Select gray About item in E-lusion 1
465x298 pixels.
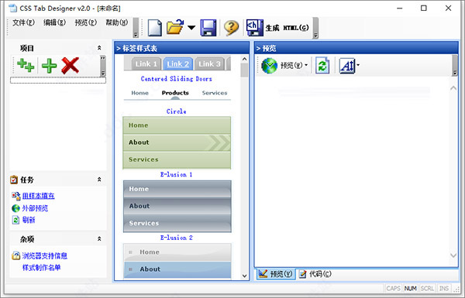click(177, 206)
